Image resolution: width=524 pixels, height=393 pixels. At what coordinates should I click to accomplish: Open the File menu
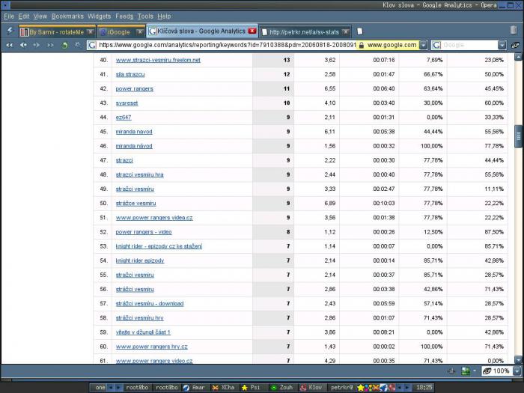tap(9, 16)
